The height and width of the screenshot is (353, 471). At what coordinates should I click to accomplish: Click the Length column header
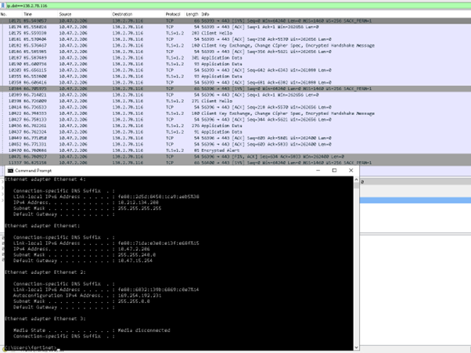[192, 14]
